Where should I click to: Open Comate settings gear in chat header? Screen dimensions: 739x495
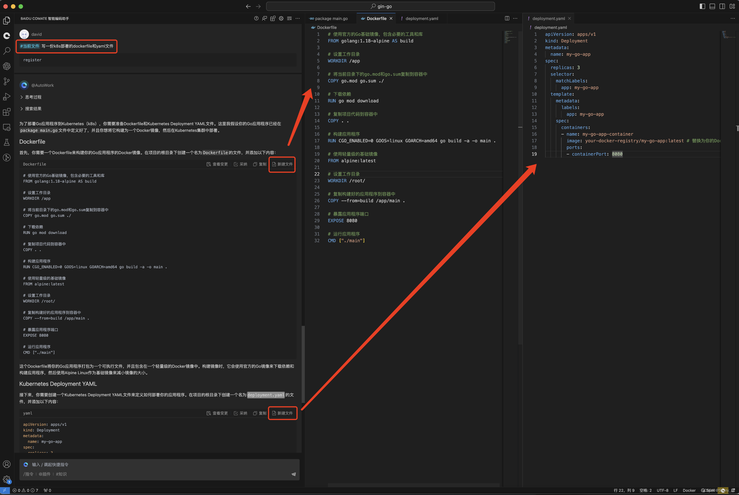281,18
